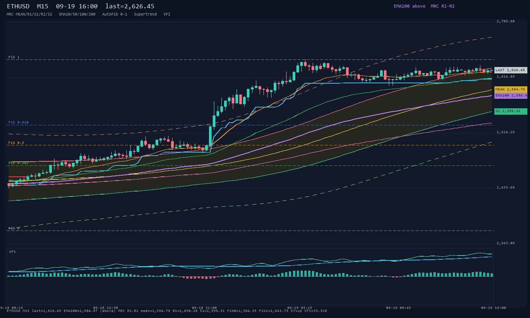Click the ETHUSD symbol in the chart title
Viewport: 530px width, 318px height.
(x=18, y=6)
